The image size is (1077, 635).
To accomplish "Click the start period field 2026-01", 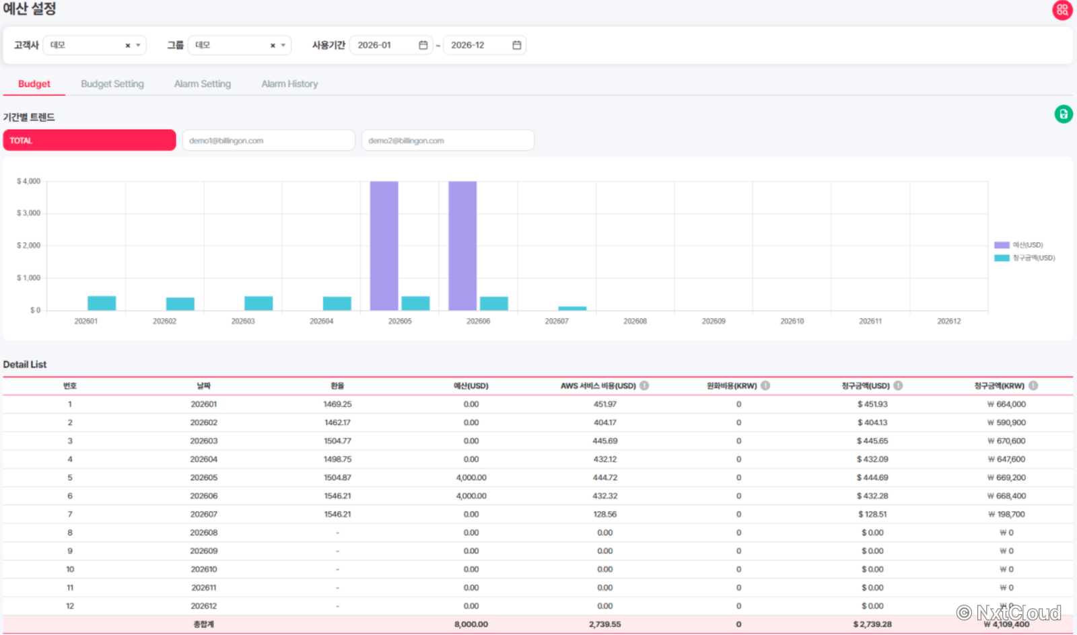I will pyautogui.click(x=390, y=45).
